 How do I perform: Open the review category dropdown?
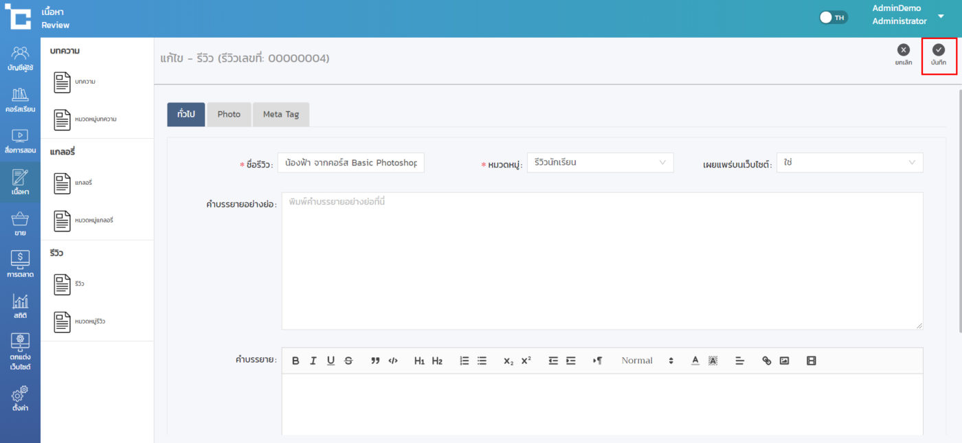600,163
